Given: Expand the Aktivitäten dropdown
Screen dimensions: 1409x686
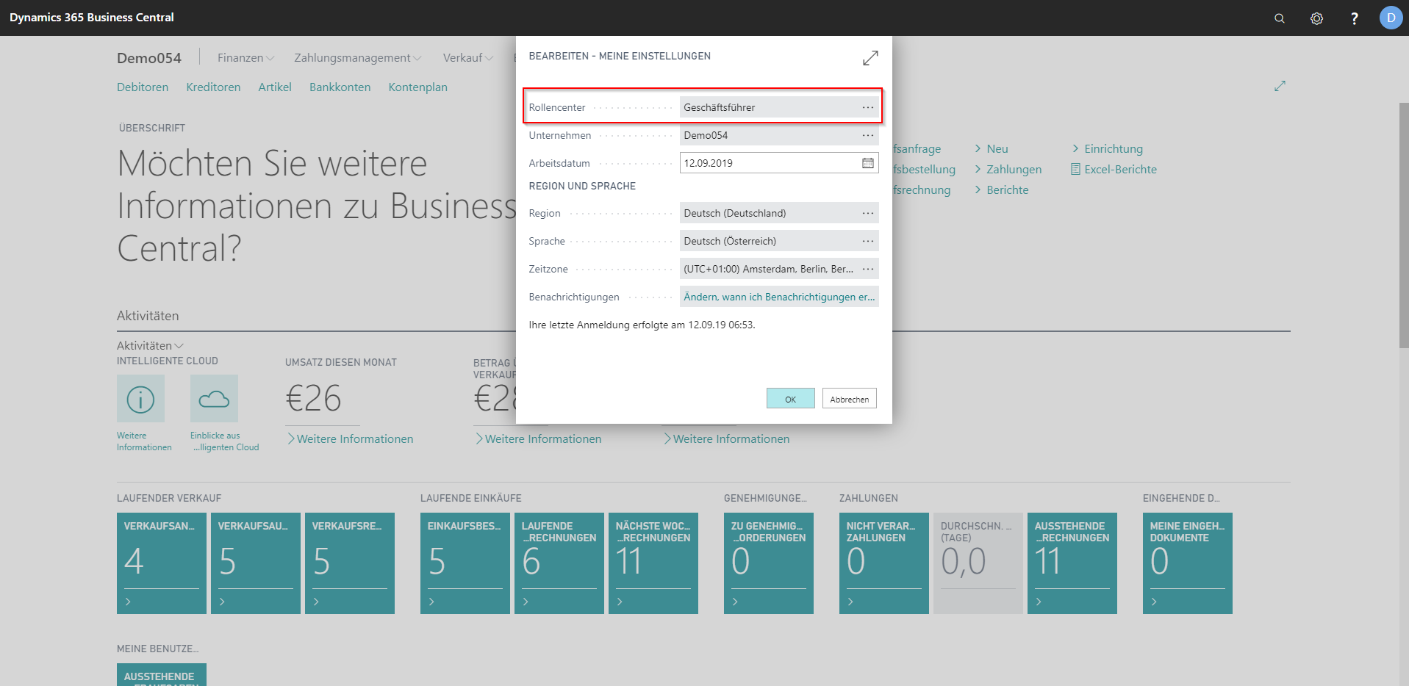Looking at the screenshot, I should click(x=150, y=345).
